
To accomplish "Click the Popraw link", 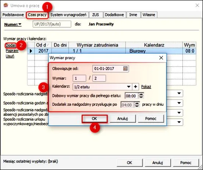I will 12,51.
